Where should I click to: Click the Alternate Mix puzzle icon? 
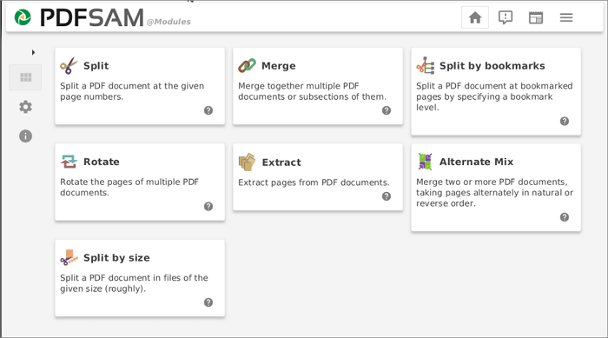point(425,162)
